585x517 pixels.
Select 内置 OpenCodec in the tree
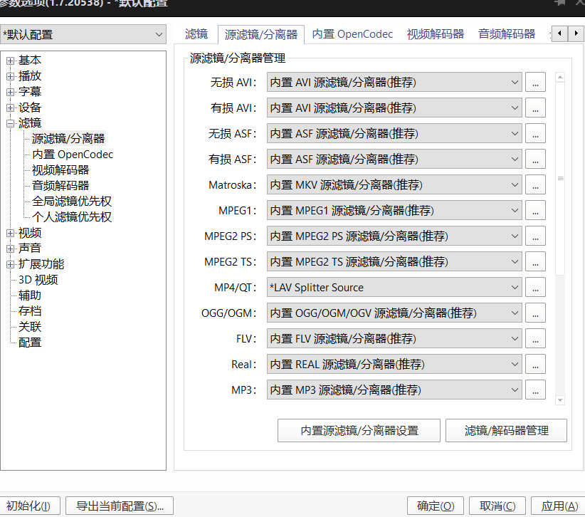pyautogui.click(x=73, y=155)
